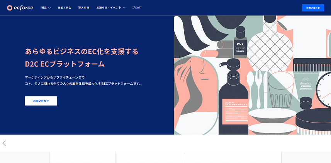Go to 導入事例 in navigation
The width and height of the screenshot is (331, 163).
[x=83, y=8]
